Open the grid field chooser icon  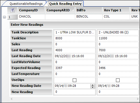pos(12,10)
